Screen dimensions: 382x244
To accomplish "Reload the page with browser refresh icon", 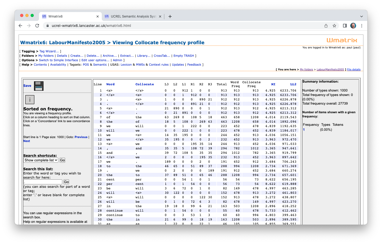I will tap(37, 26).
